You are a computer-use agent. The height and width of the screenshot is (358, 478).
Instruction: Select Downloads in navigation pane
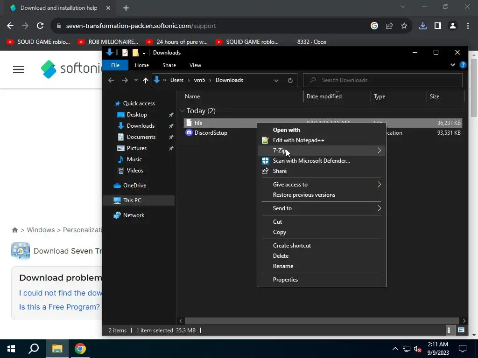[141, 126]
